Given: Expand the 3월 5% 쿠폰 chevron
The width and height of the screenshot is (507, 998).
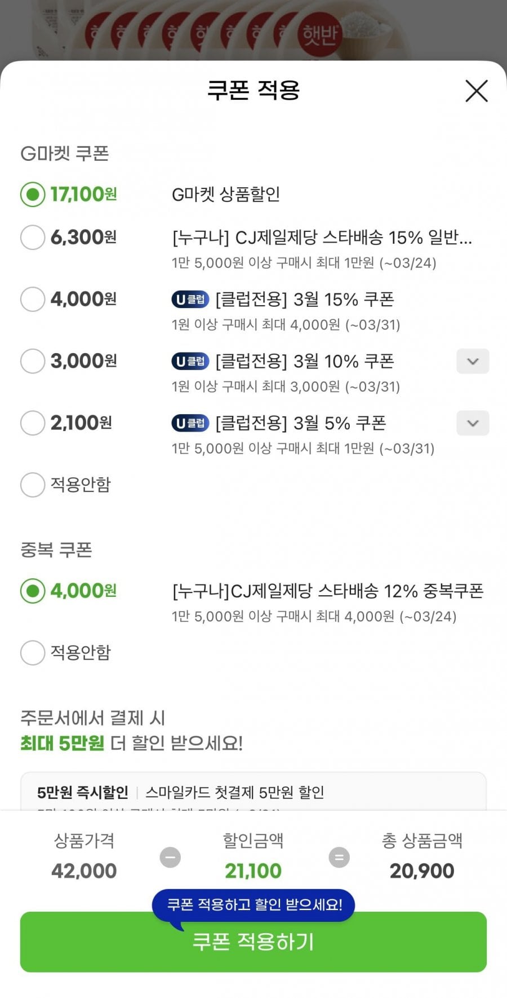Looking at the screenshot, I should pos(473,423).
